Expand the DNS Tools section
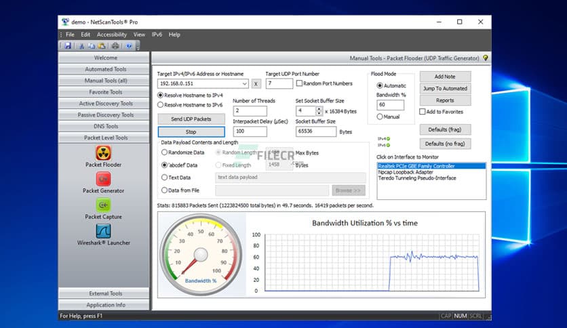This screenshot has height=328, width=567. 104,127
